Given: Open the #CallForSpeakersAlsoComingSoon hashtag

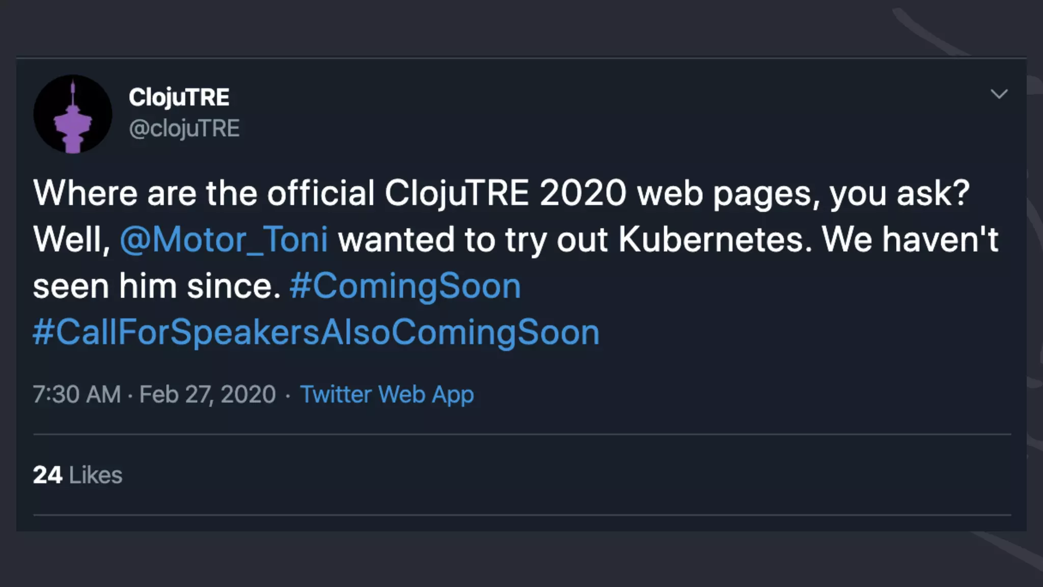Looking at the screenshot, I should tap(316, 332).
